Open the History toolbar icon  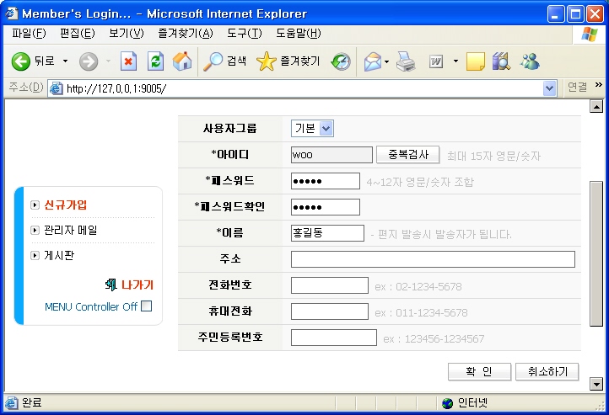pos(341,61)
